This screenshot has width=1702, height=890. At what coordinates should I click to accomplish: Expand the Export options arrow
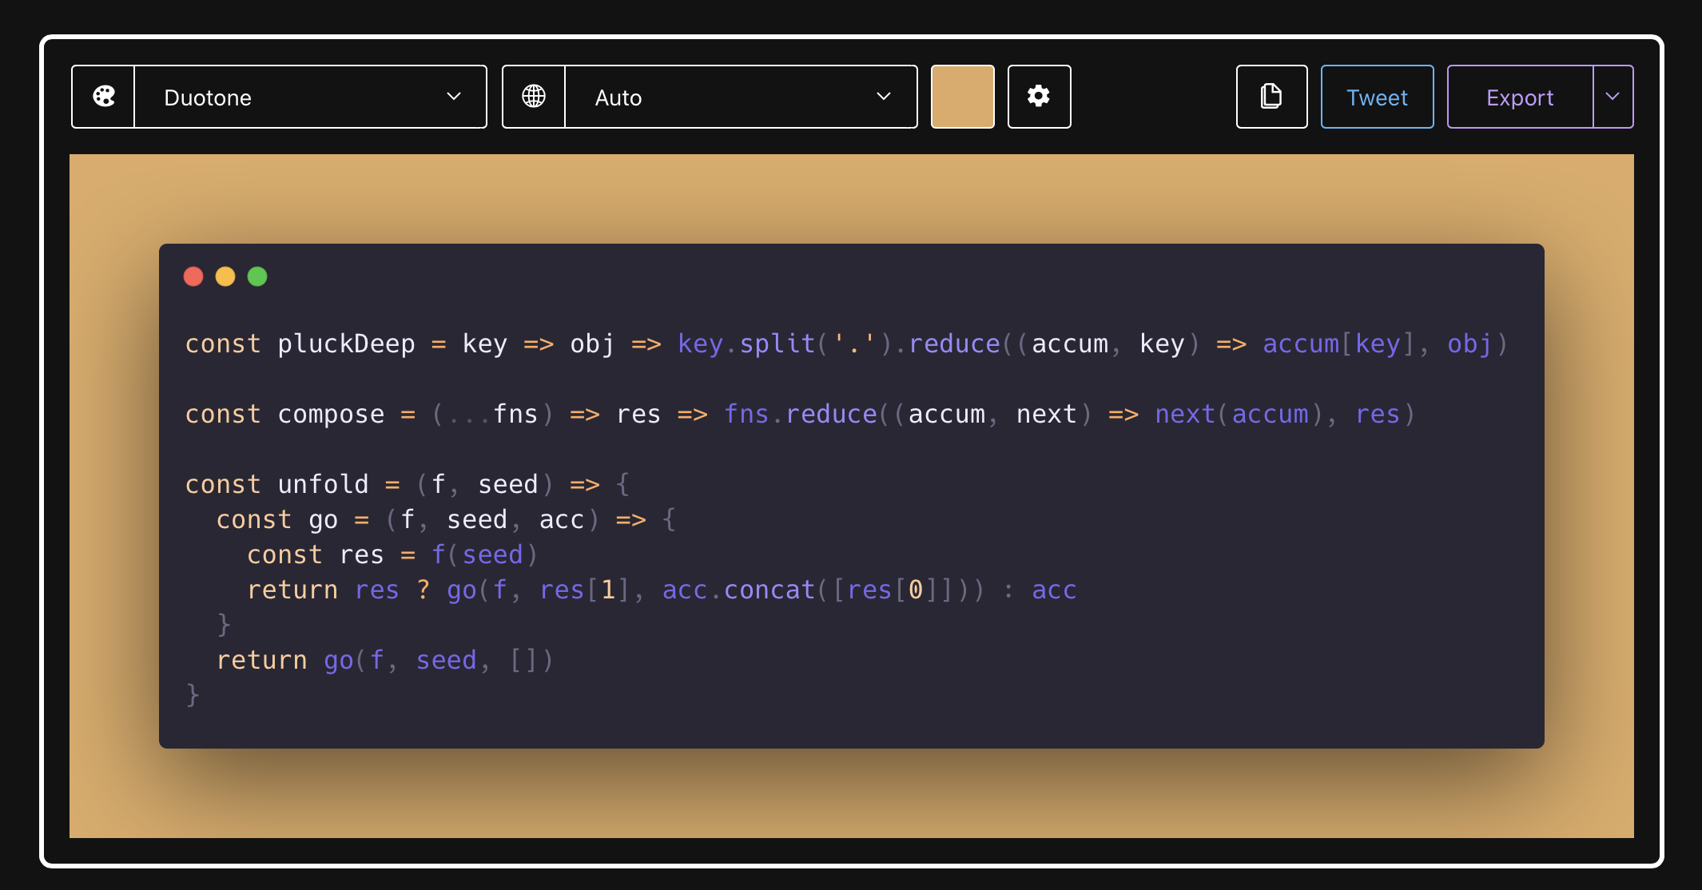[1613, 97]
